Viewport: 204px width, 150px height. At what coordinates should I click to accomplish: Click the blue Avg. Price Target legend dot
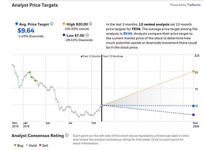(16, 24)
